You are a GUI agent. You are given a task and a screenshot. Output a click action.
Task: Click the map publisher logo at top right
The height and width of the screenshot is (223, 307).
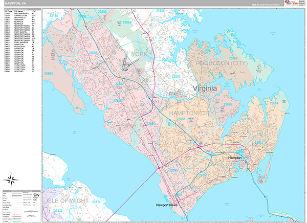click(295, 3)
